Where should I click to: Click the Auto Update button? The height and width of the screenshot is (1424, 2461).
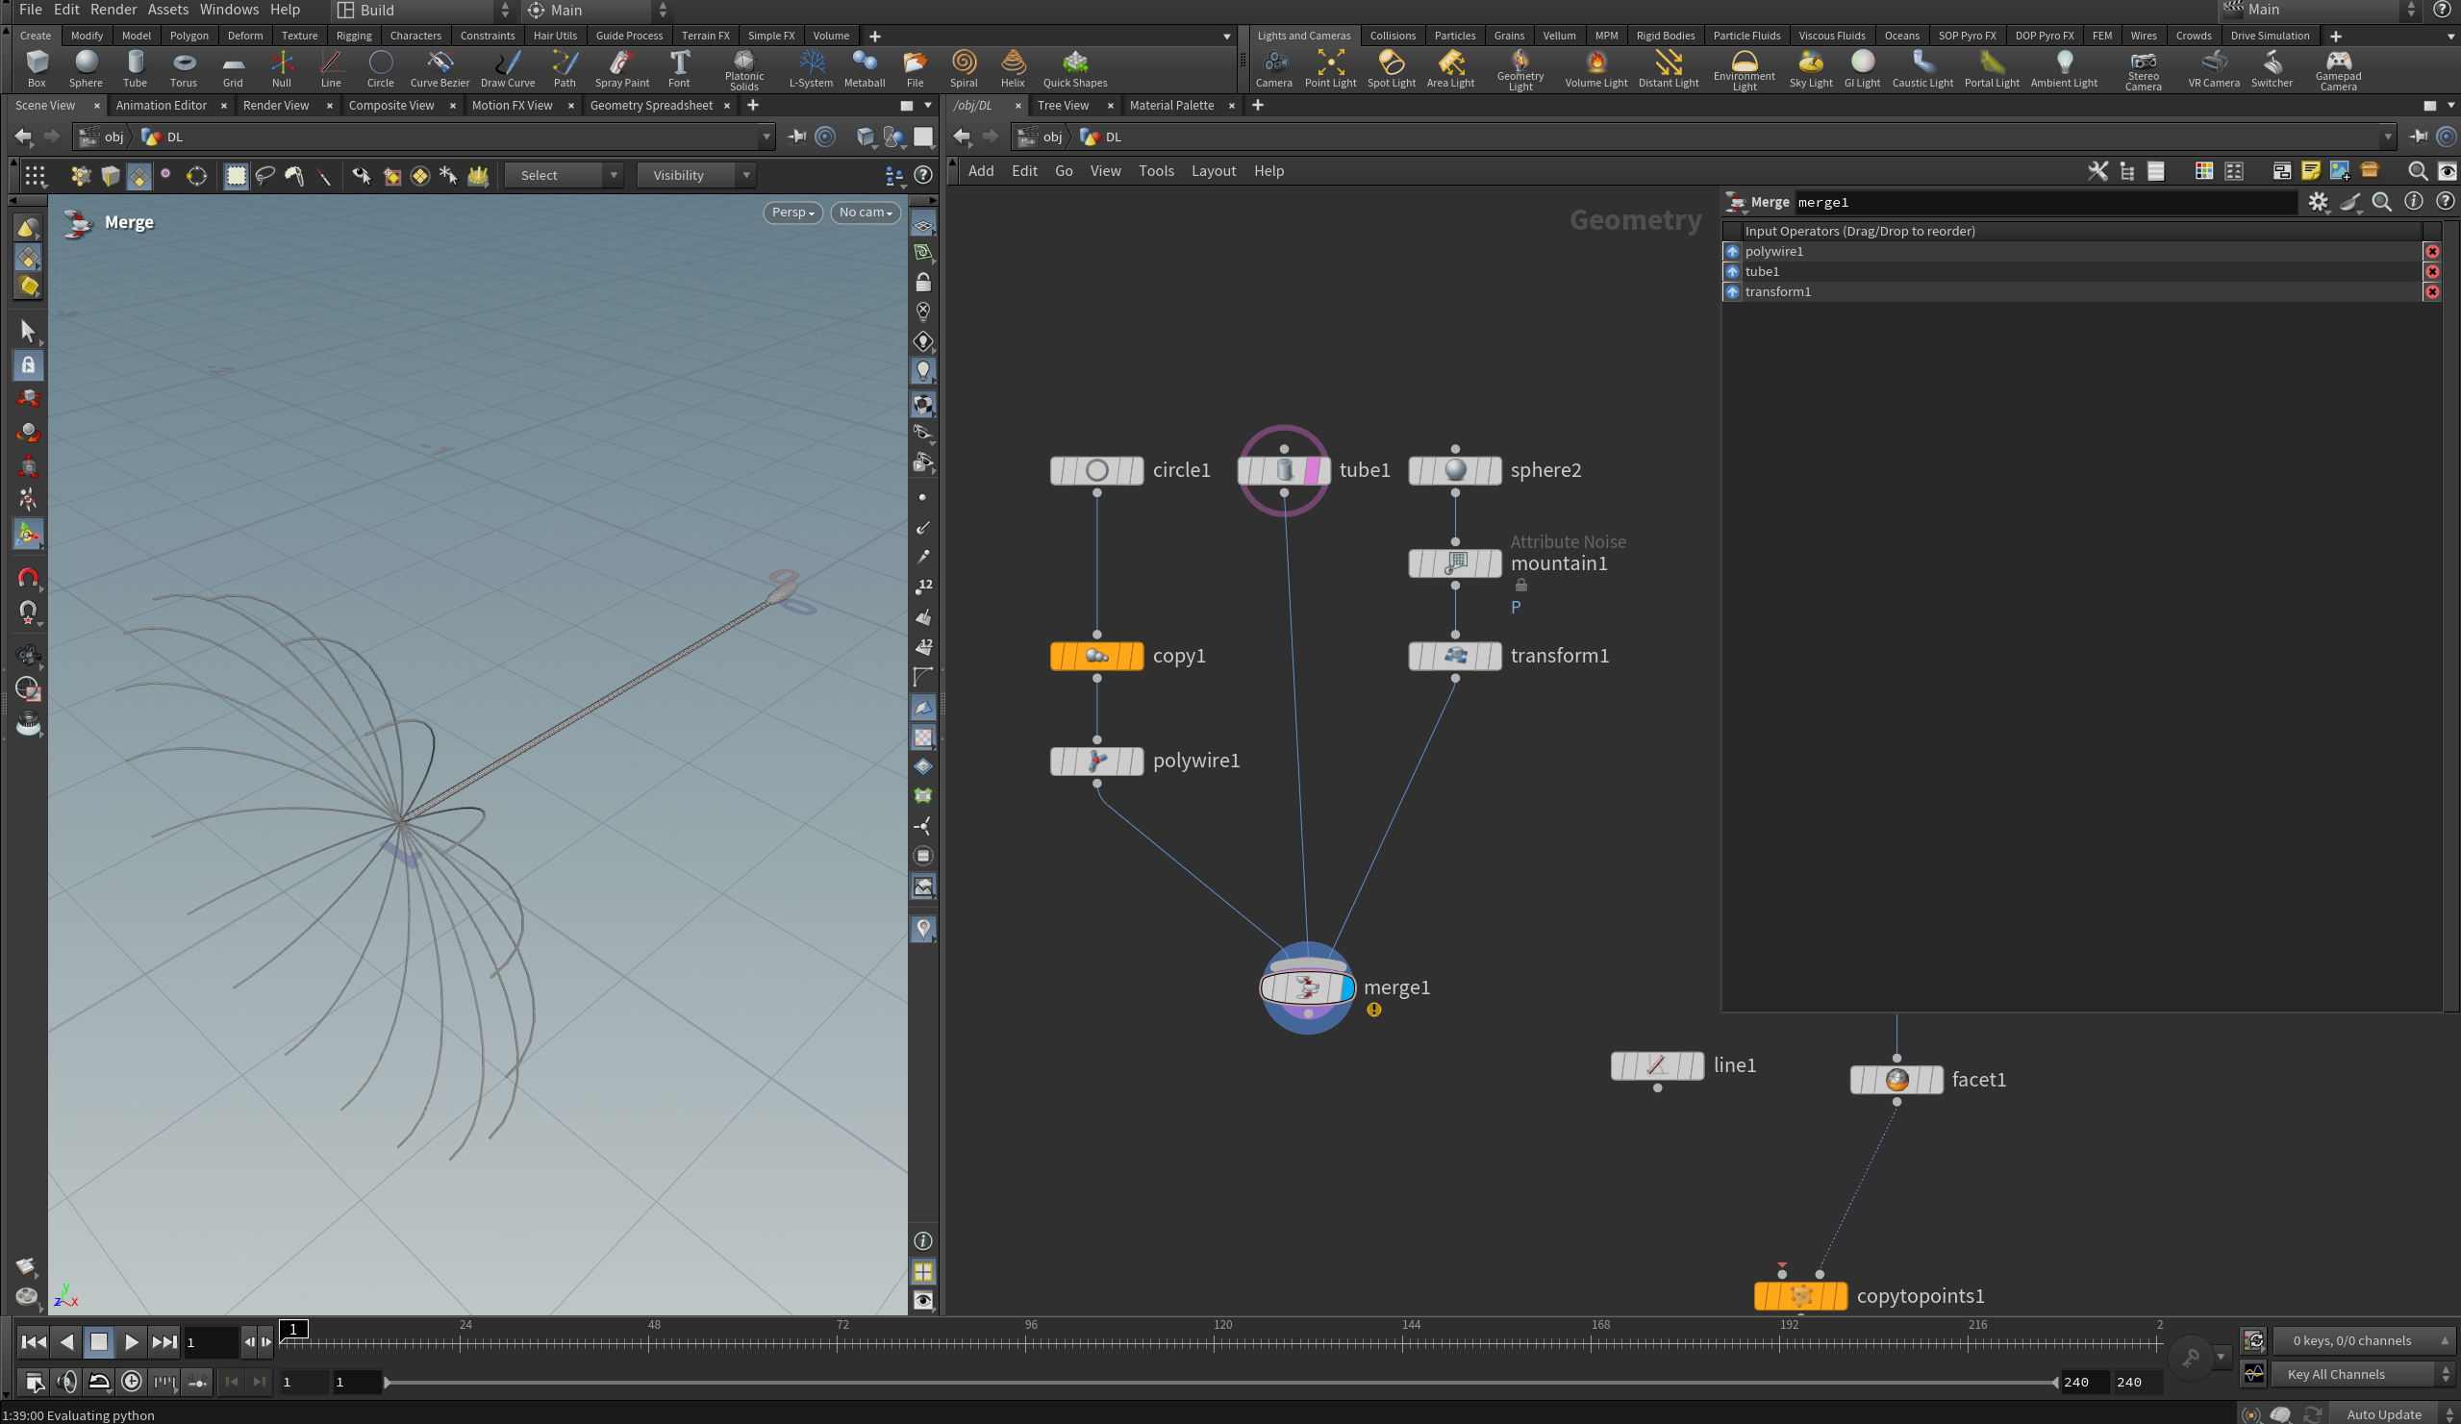pos(2383,1413)
